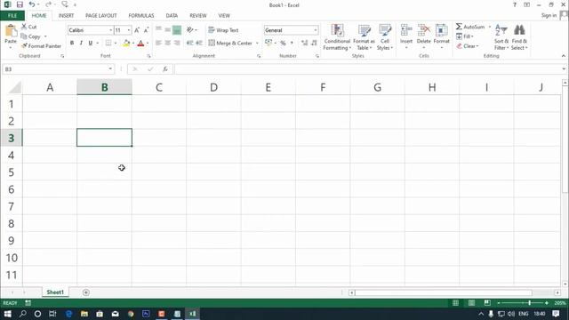
Task: Open Merge & Center dropdown arrow
Action: [x=257, y=44]
